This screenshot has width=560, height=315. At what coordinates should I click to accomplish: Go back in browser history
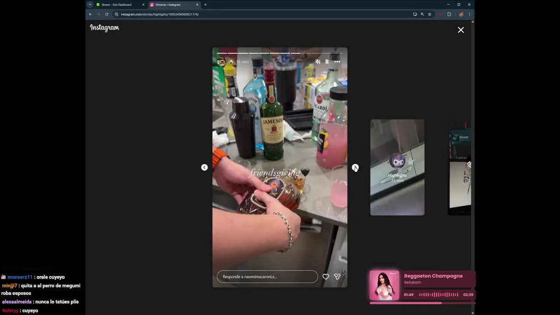tap(91, 14)
